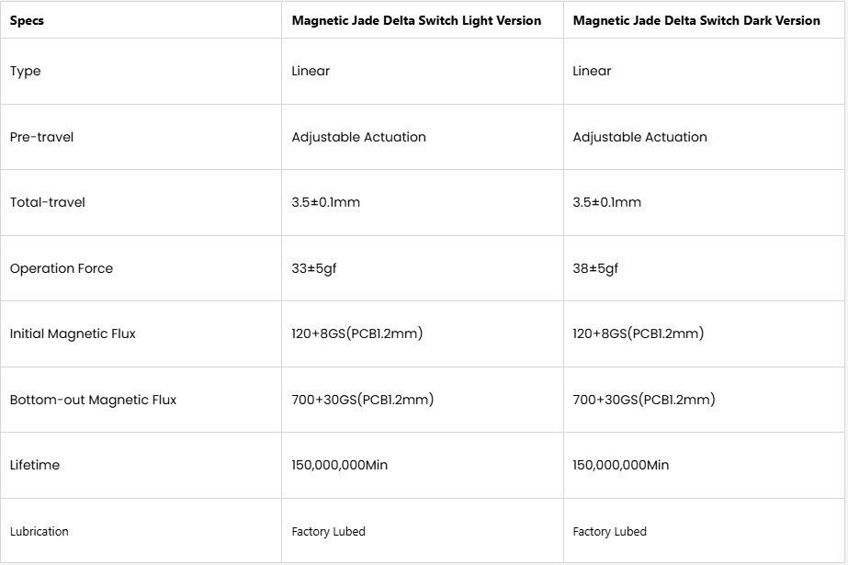Click Light Version's 150,000,000Min lifetime value

(x=339, y=465)
